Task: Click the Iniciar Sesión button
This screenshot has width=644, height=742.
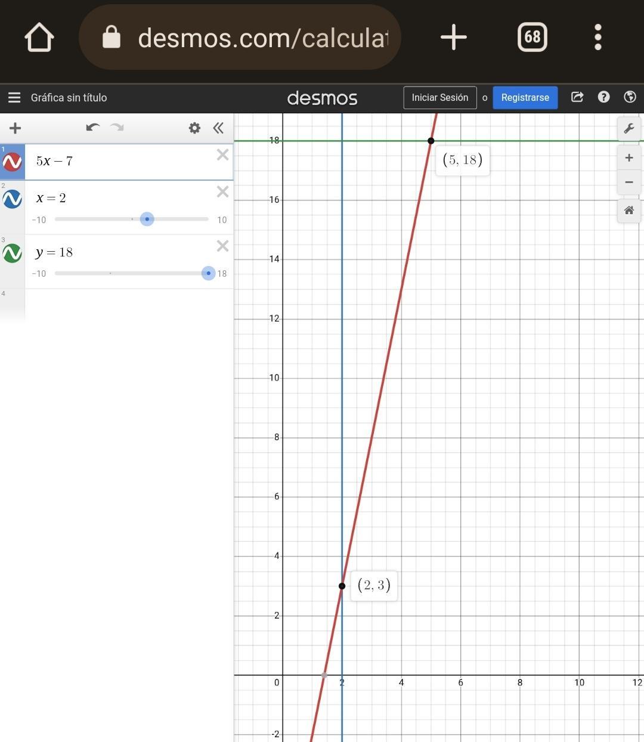Action: (x=439, y=98)
